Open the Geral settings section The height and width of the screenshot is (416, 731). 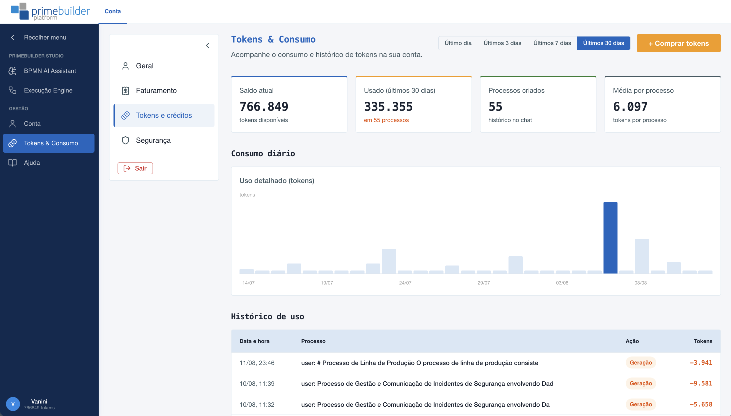[164, 66]
